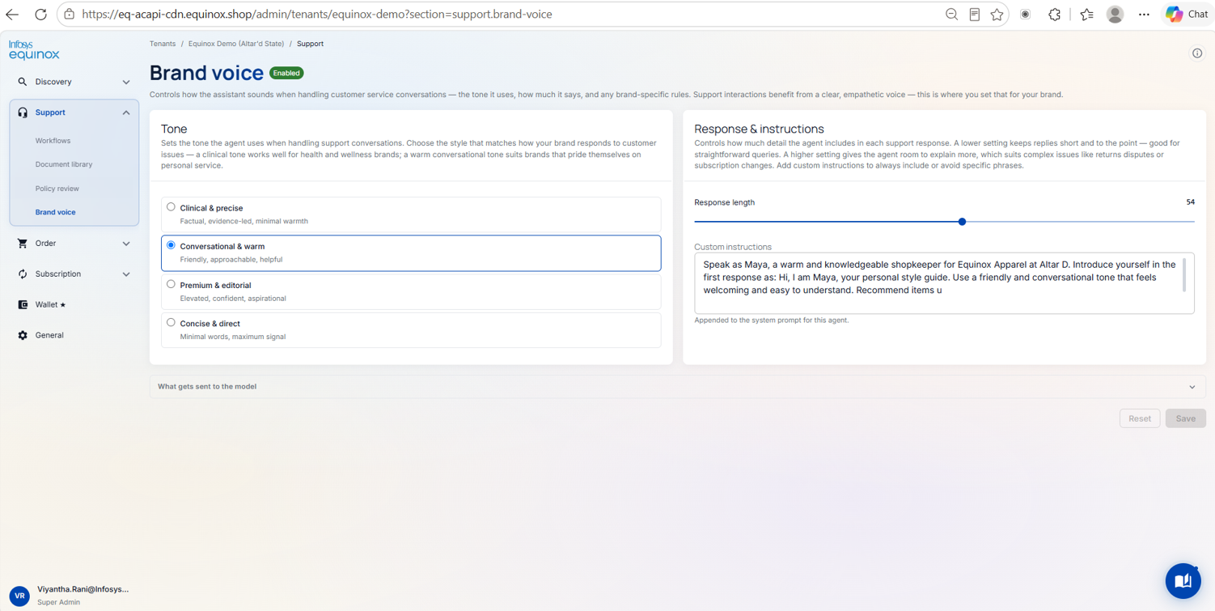
Task: Open Document library under Support
Action: (x=64, y=164)
